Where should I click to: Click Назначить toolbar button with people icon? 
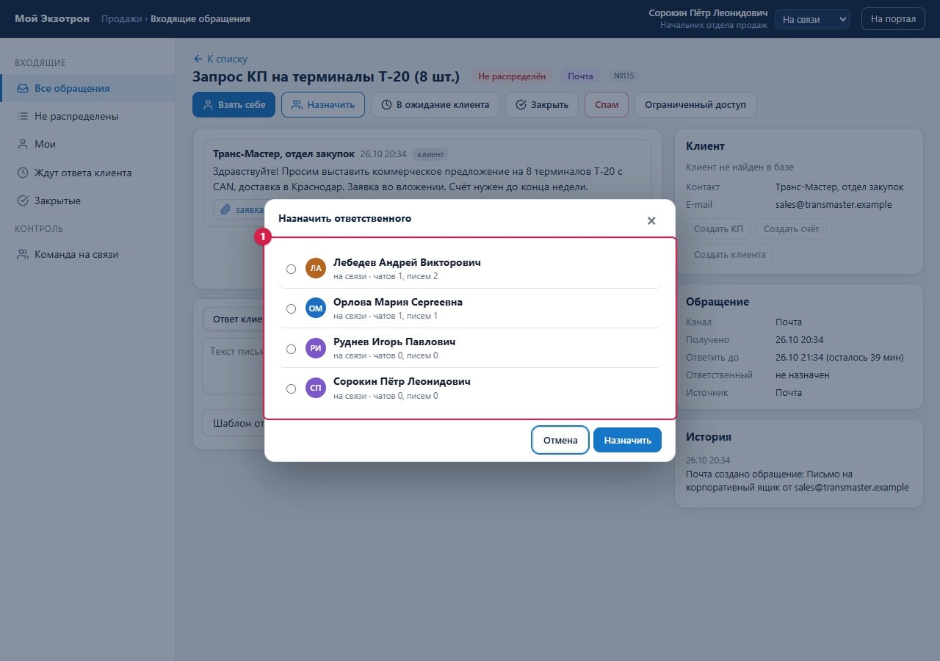click(x=323, y=104)
